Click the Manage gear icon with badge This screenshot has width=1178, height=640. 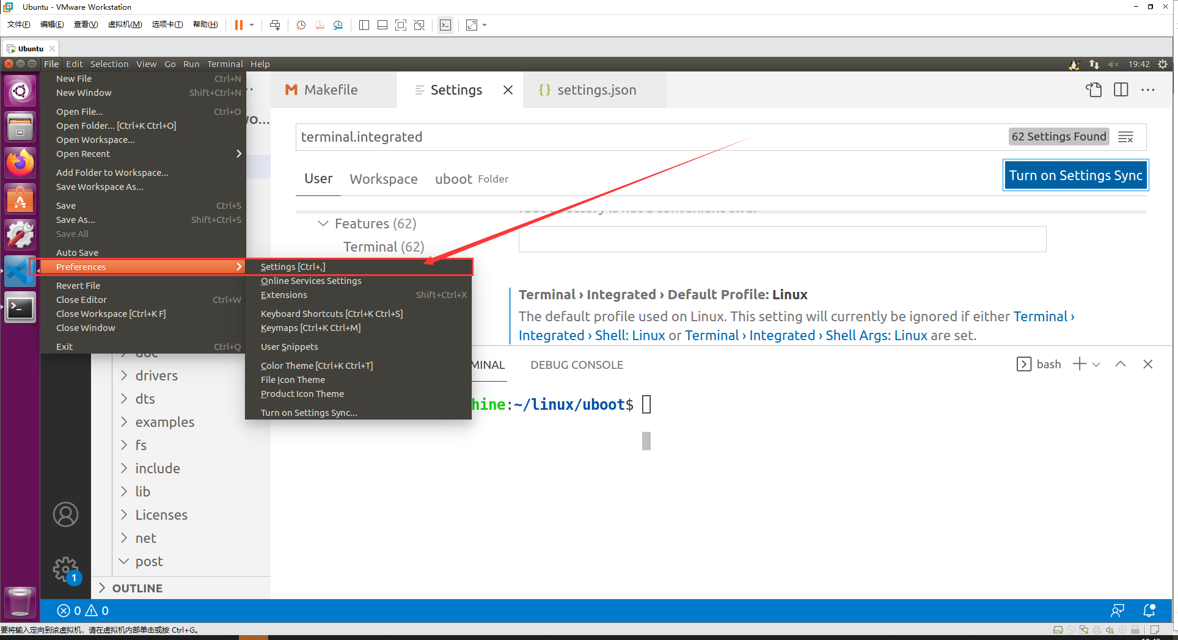pyautogui.click(x=65, y=569)
